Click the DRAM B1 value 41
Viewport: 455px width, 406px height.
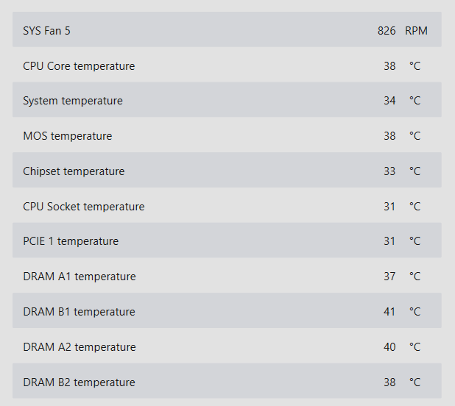tap(389, 312)
